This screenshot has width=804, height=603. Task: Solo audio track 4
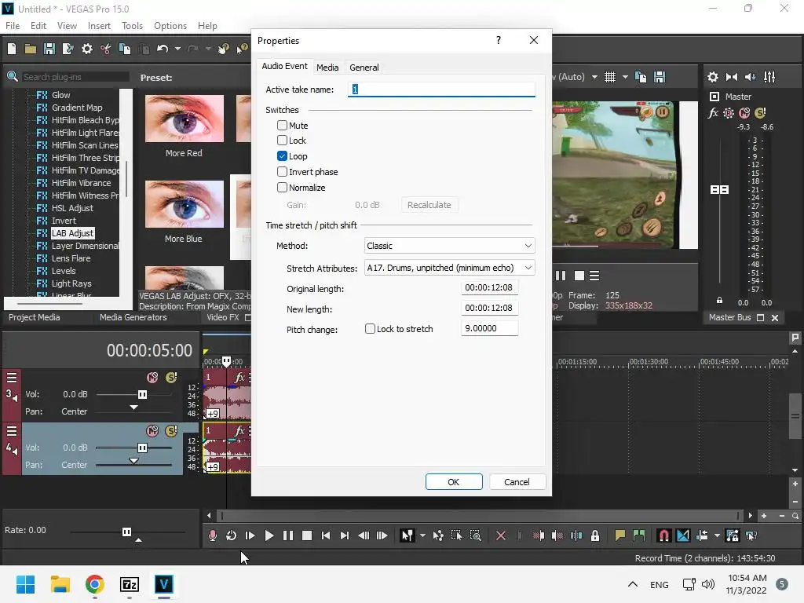tap(171, 431)
